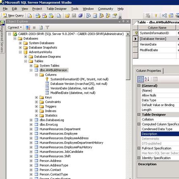
Task: Select the dbo.AWBuildVersion table node
Action: pos(53,70)
